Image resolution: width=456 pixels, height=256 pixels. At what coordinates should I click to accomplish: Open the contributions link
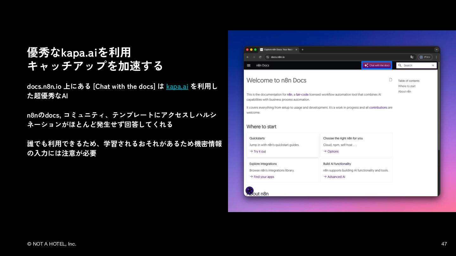tap(378, 107)
